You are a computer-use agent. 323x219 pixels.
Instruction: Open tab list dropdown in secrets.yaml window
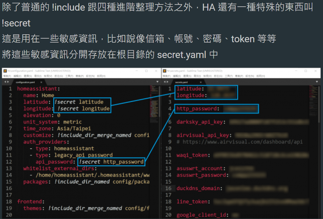[317, 82]
